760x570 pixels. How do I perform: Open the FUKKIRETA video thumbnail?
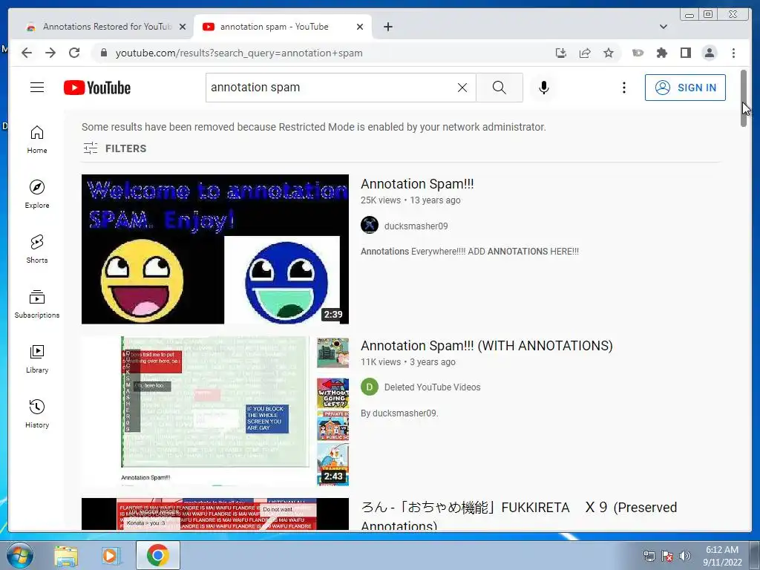coord(214,514)
